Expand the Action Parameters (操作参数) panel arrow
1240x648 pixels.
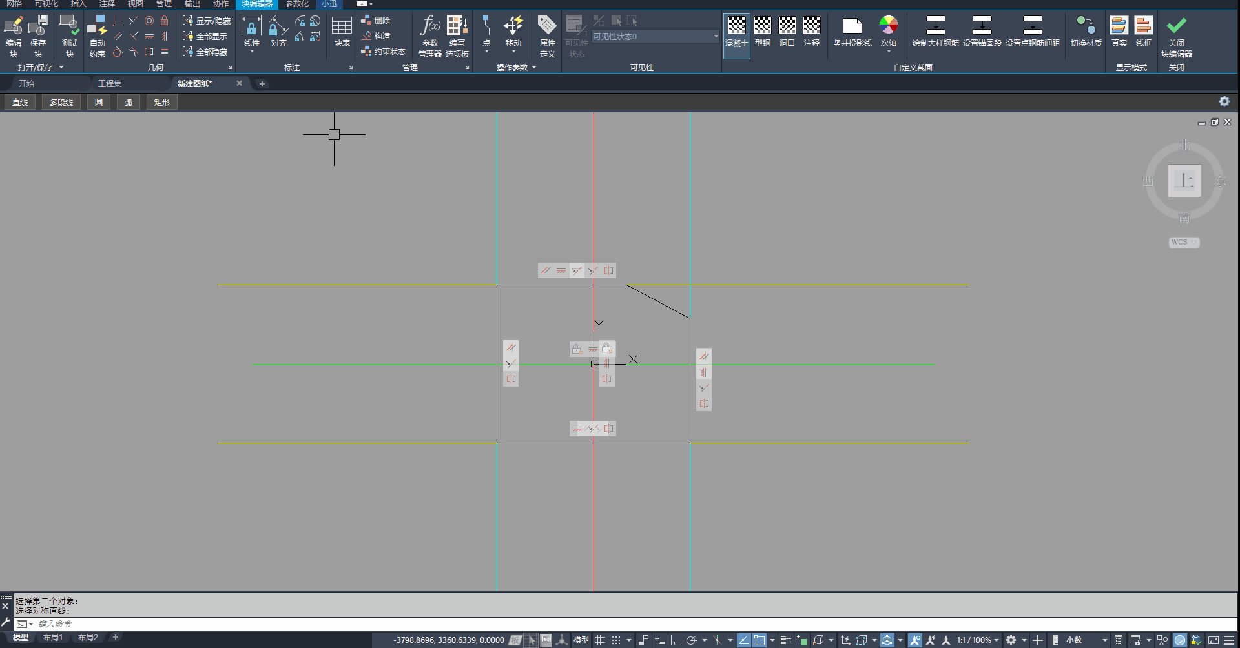[534, 67]
